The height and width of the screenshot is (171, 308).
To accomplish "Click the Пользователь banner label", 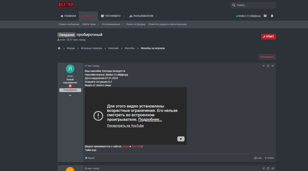I will [70, 90].
